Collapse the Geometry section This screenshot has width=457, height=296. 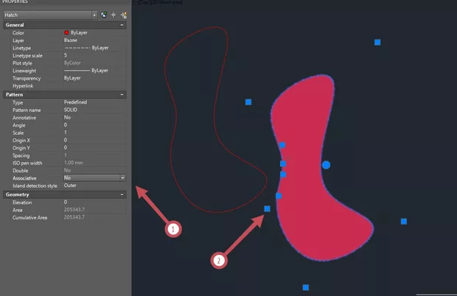coord(122,194)
